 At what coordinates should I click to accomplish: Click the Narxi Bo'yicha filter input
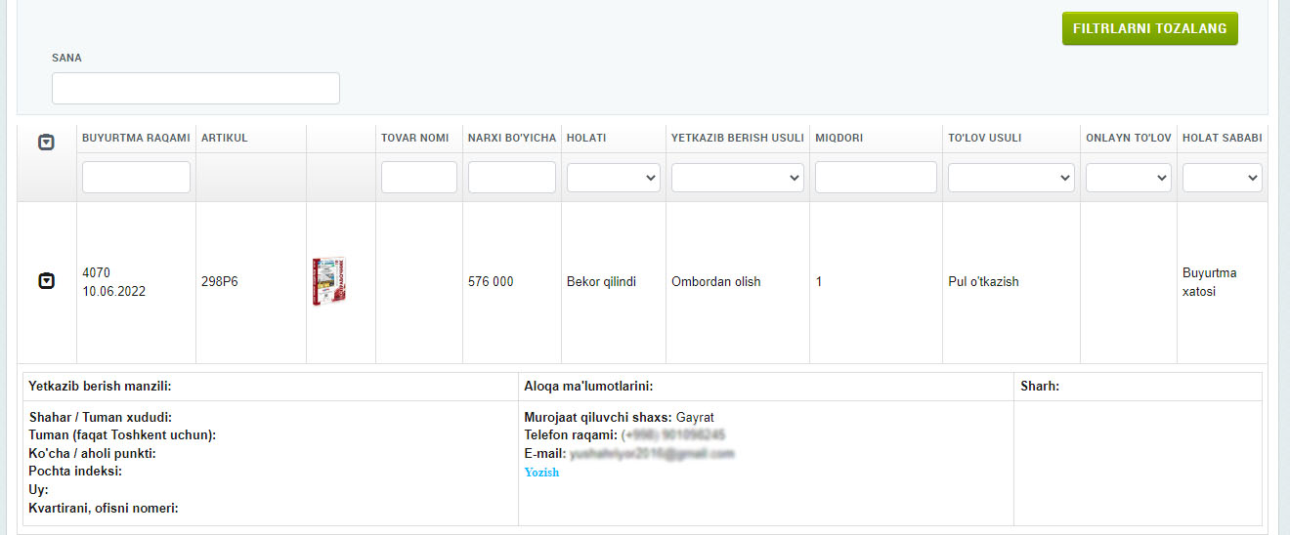pyautogui.click(x=511, y=178)
